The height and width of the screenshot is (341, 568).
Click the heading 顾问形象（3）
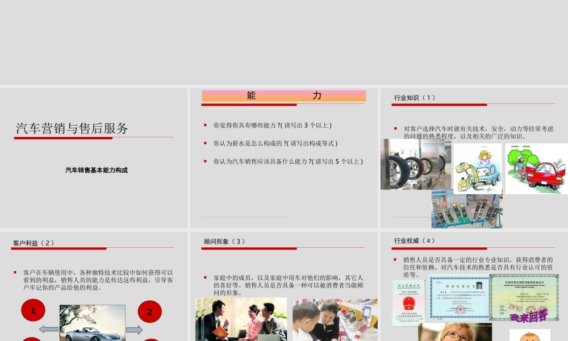click(x=224, y=242)
